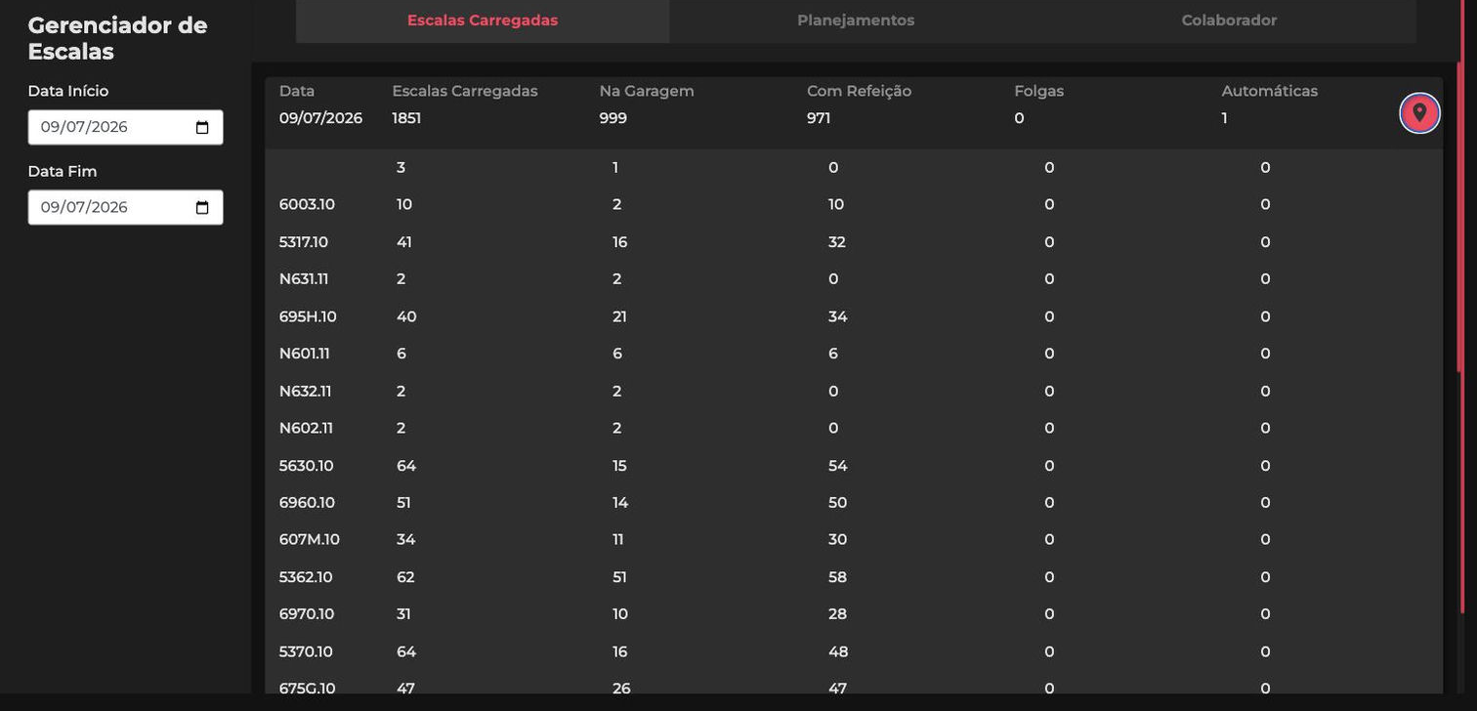The width and height of the screenshot is (1477, 711).
Task: Click the Gerenciador de Escalas title
Action: [x=117, y=39]
